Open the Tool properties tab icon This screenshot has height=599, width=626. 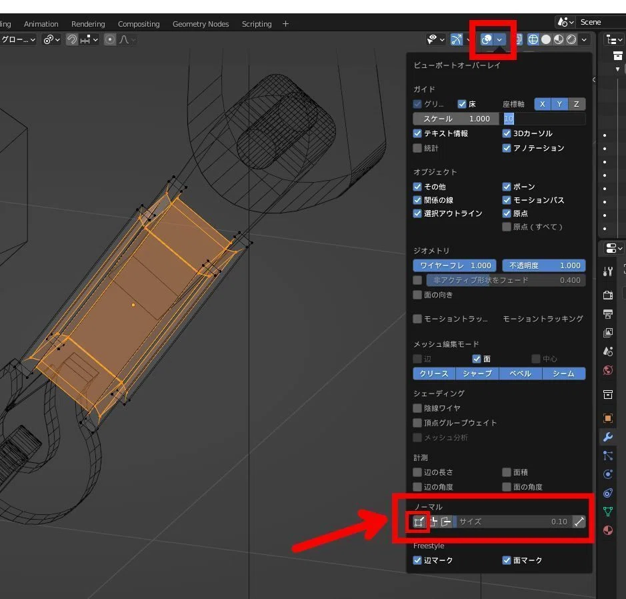pyautogui.click(x=607, y=272)
